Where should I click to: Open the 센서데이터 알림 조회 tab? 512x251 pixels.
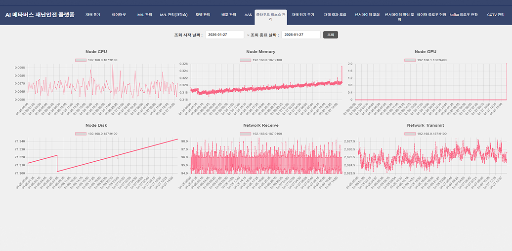(399, 17)
